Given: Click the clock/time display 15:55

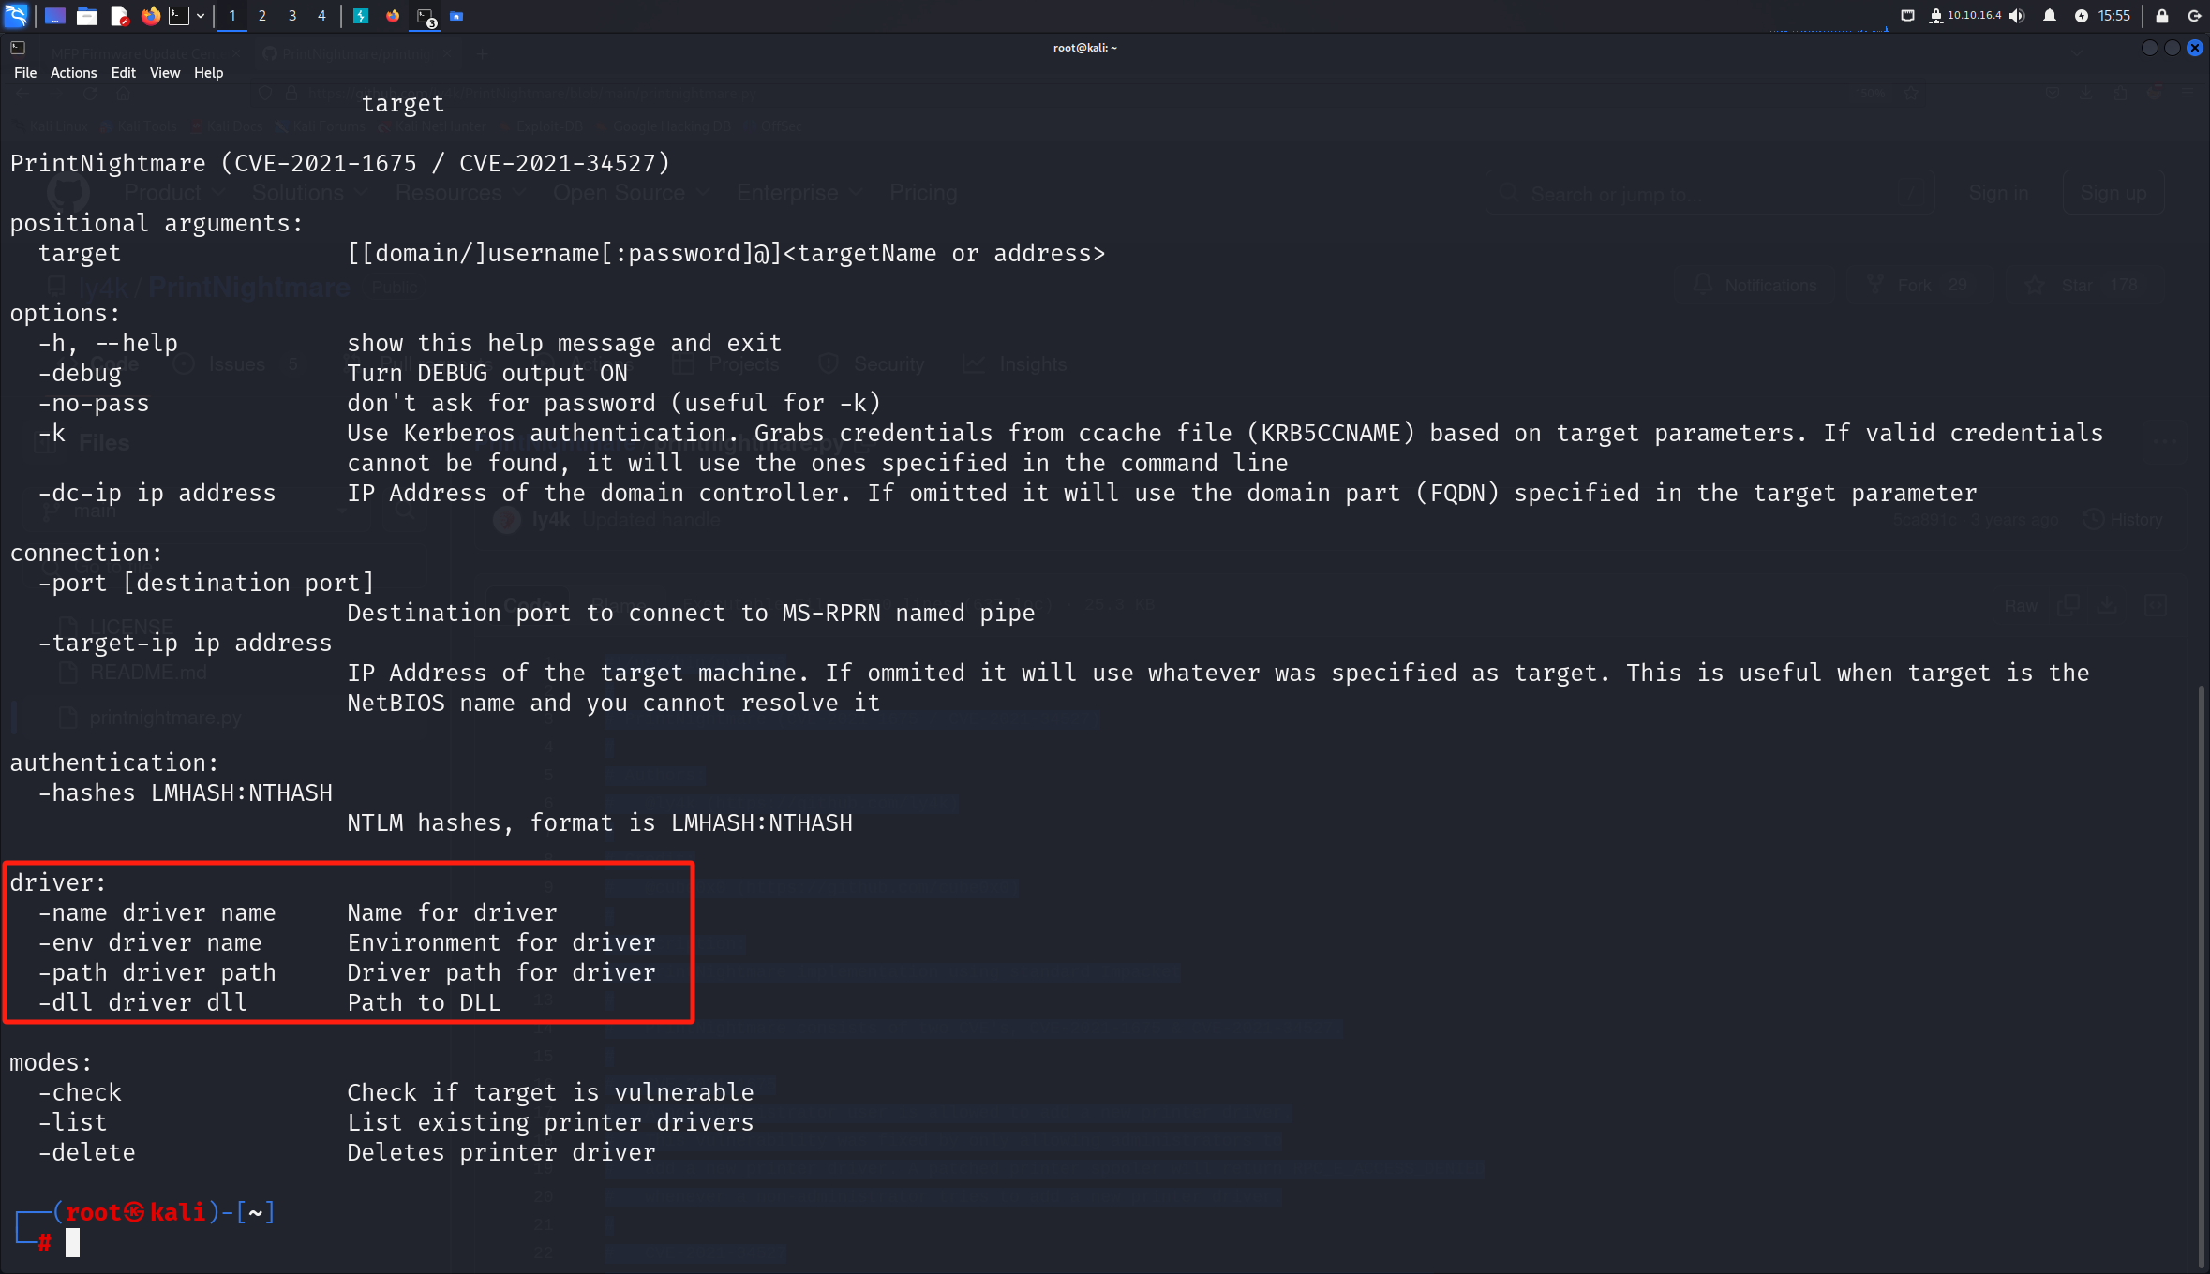Looking at the screenshot, I should 2114,15.
